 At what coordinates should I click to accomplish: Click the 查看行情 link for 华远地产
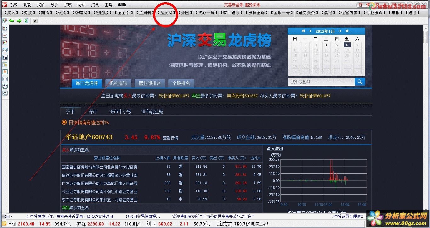170,138
